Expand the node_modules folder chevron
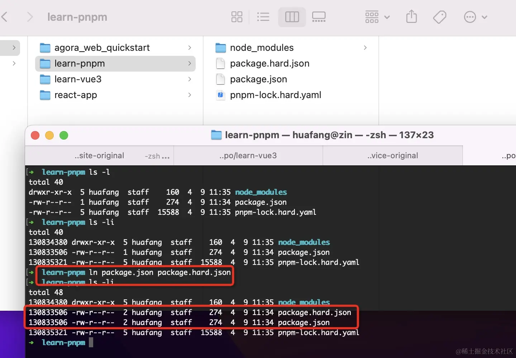 point(365,48)
